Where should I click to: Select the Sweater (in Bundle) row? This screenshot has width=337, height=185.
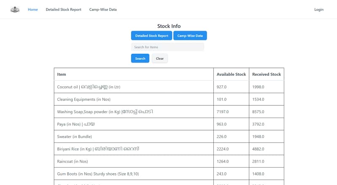click(74, 137)
